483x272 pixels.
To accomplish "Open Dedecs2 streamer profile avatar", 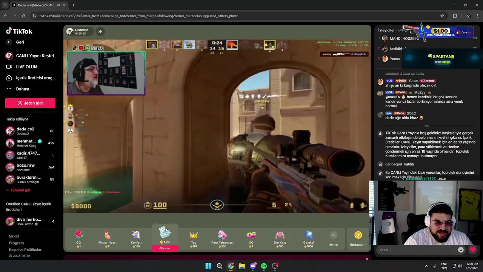I will 70,32.
